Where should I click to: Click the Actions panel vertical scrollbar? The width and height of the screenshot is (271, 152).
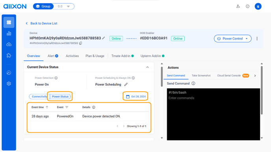(262, 90)
